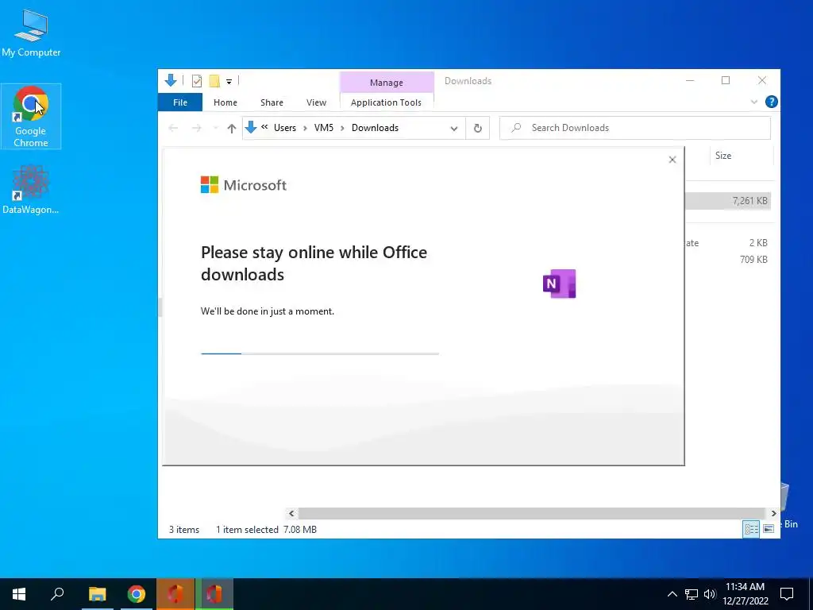Switch to Details view icon

(x=751, y=528)
